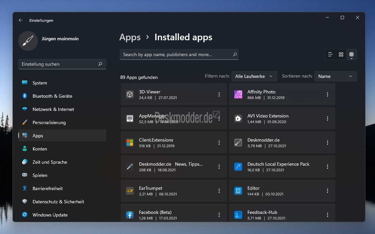Image resolution: width=375 pixels, height=234 pixels.
Task: Open Bluetooth & Geräte settings
Action: tap(62, 96)
